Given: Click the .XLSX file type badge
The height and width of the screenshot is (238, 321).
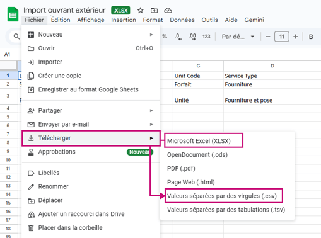Looking at the screenshot, I should pyautogui.click(x=120, y=10).
